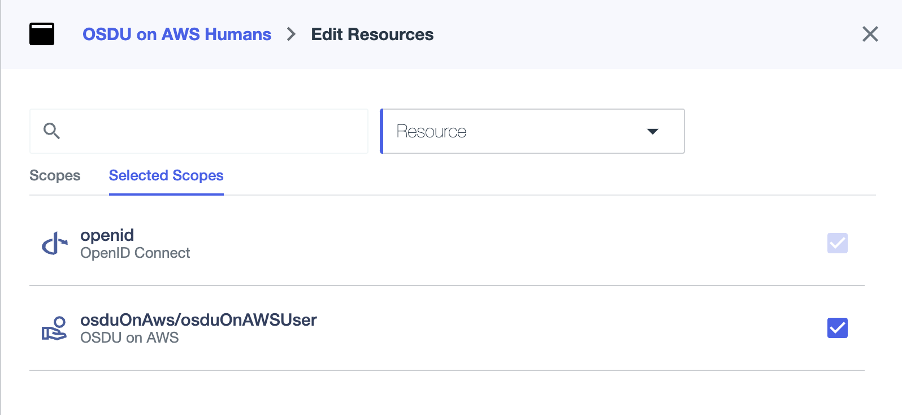902x415 pixels.
Task: Select the osduOnAws/osduOnAWSUser scope name
Action: pyautogui.click(x=198, y=319)
